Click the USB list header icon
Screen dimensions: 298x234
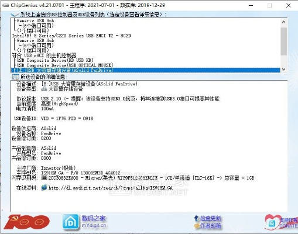(15, 15)
